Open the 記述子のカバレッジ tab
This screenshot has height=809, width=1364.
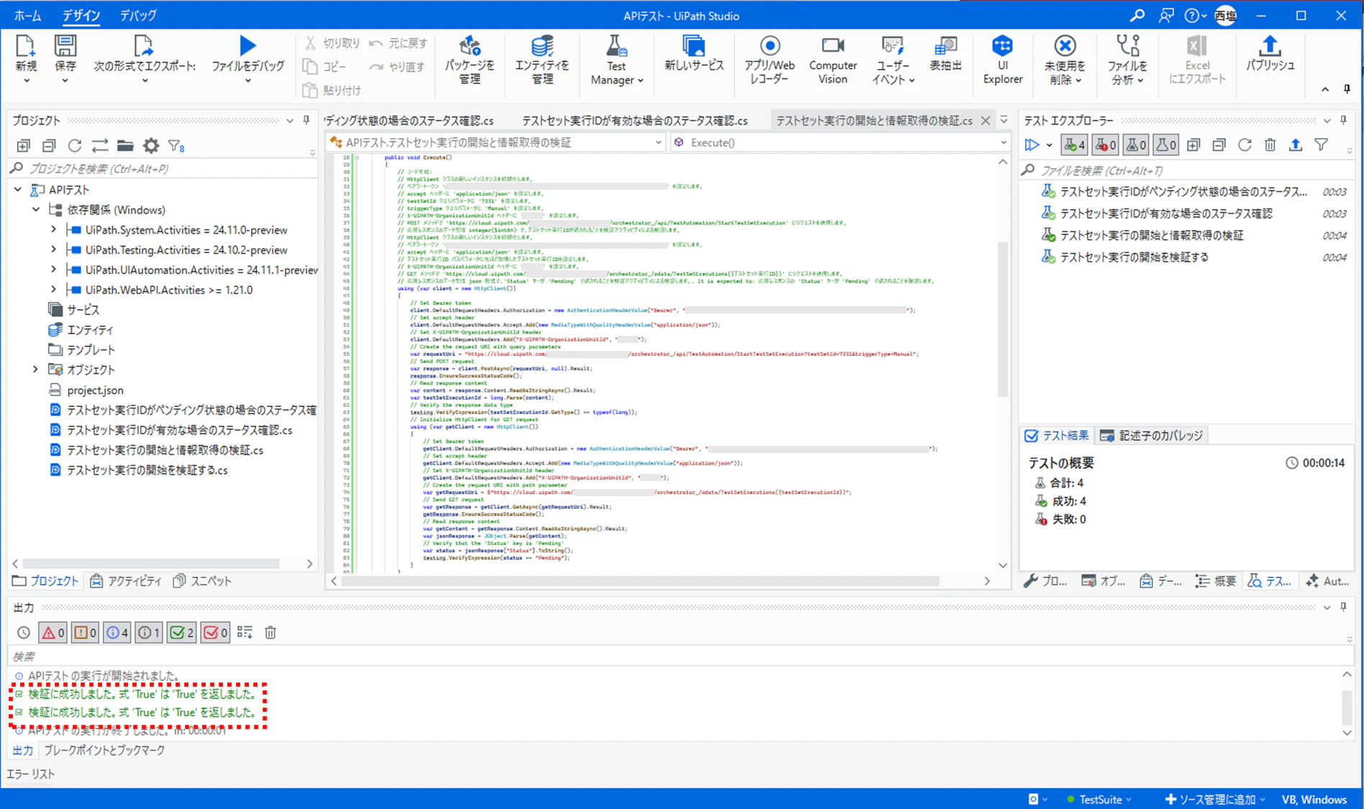1152,436
